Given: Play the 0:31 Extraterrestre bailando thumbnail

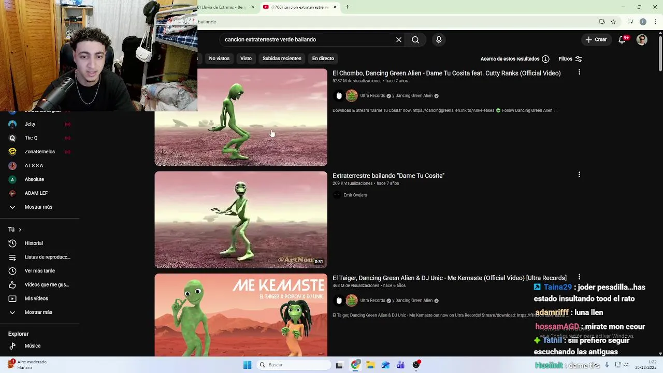Looking at the screenshot, I should coord(241,220).
